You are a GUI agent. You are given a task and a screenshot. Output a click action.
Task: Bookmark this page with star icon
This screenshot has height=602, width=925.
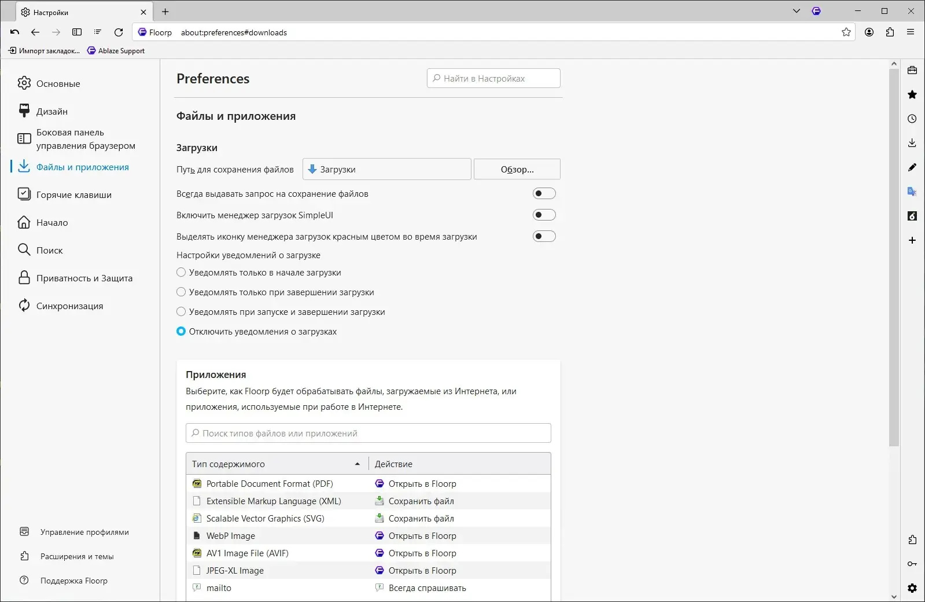(x=846, y=32)
